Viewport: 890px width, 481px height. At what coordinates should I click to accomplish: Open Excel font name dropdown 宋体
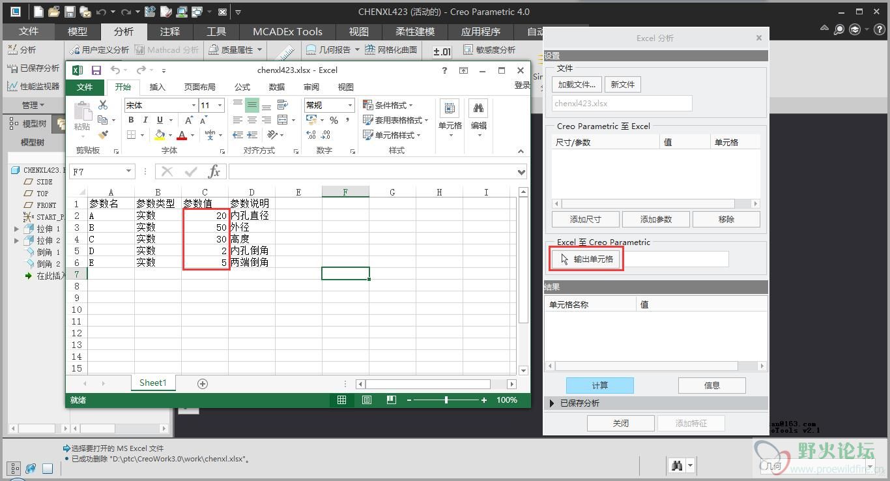point(194,105)
